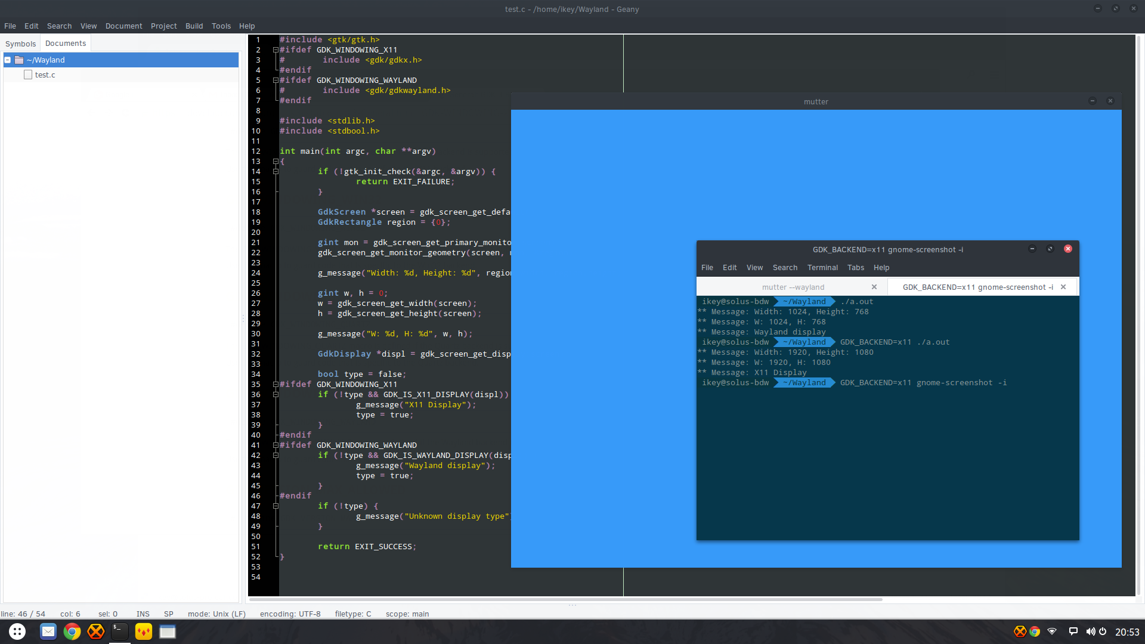Switch to the terminal icon in panel
This screenshot has width=1145, height=644.
click(x=120, y=631)
